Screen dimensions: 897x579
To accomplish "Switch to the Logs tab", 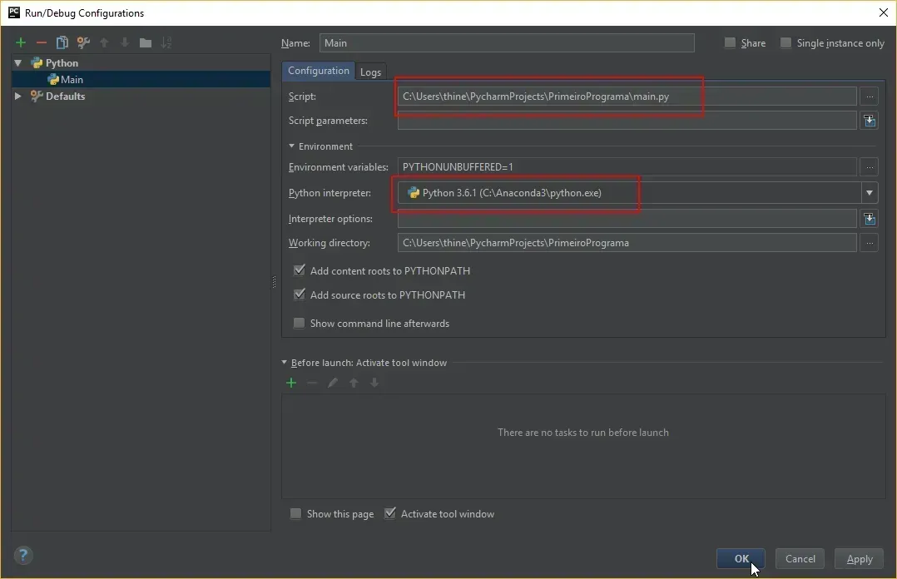I will coord(371,72).
